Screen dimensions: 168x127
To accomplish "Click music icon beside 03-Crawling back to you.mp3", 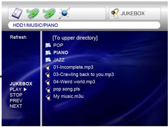I will pyautogui.click(x=48, y=75).
